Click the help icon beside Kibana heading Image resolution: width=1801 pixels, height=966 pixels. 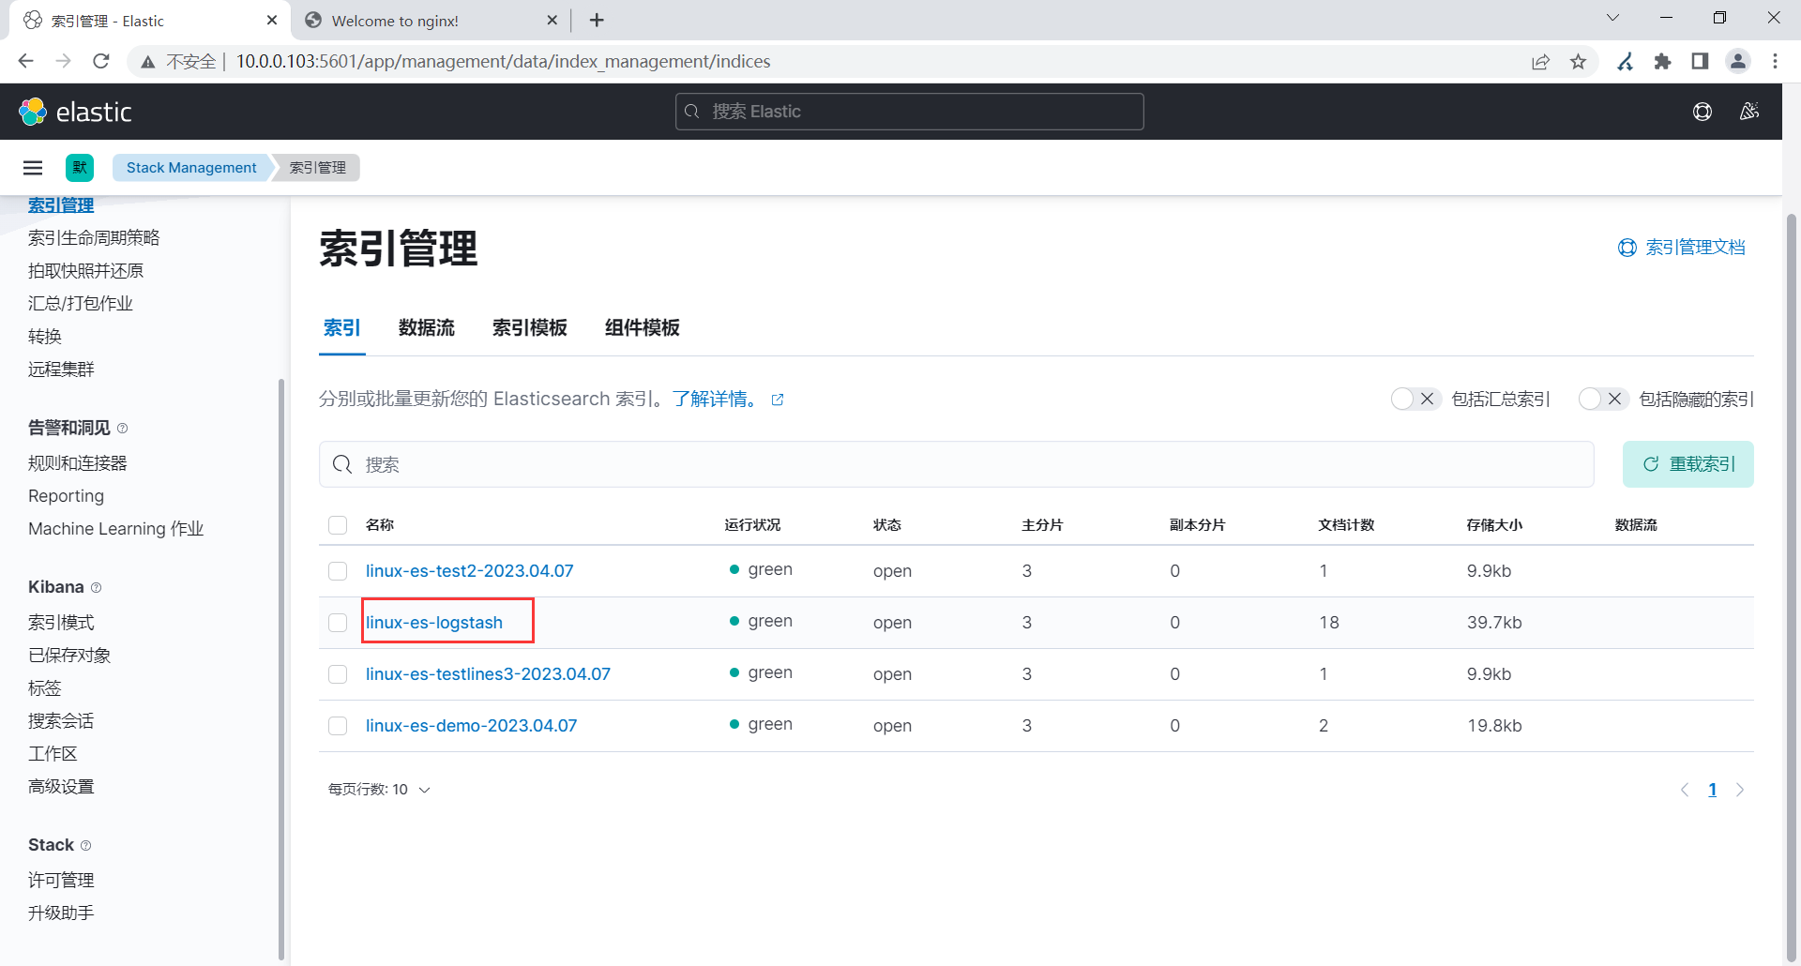pos(96,588)
